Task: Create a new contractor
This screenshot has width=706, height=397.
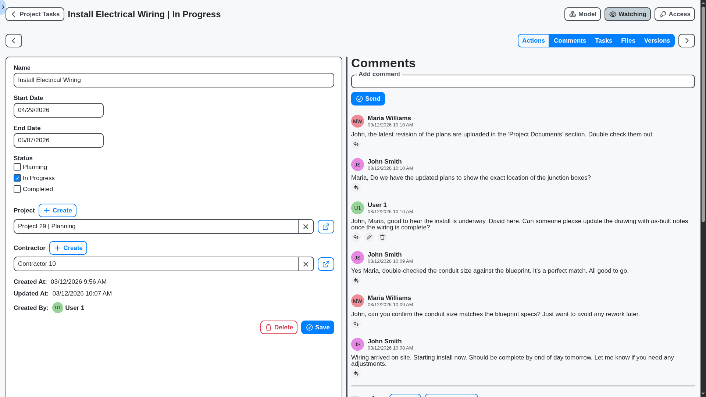Action: coord(68,248)
